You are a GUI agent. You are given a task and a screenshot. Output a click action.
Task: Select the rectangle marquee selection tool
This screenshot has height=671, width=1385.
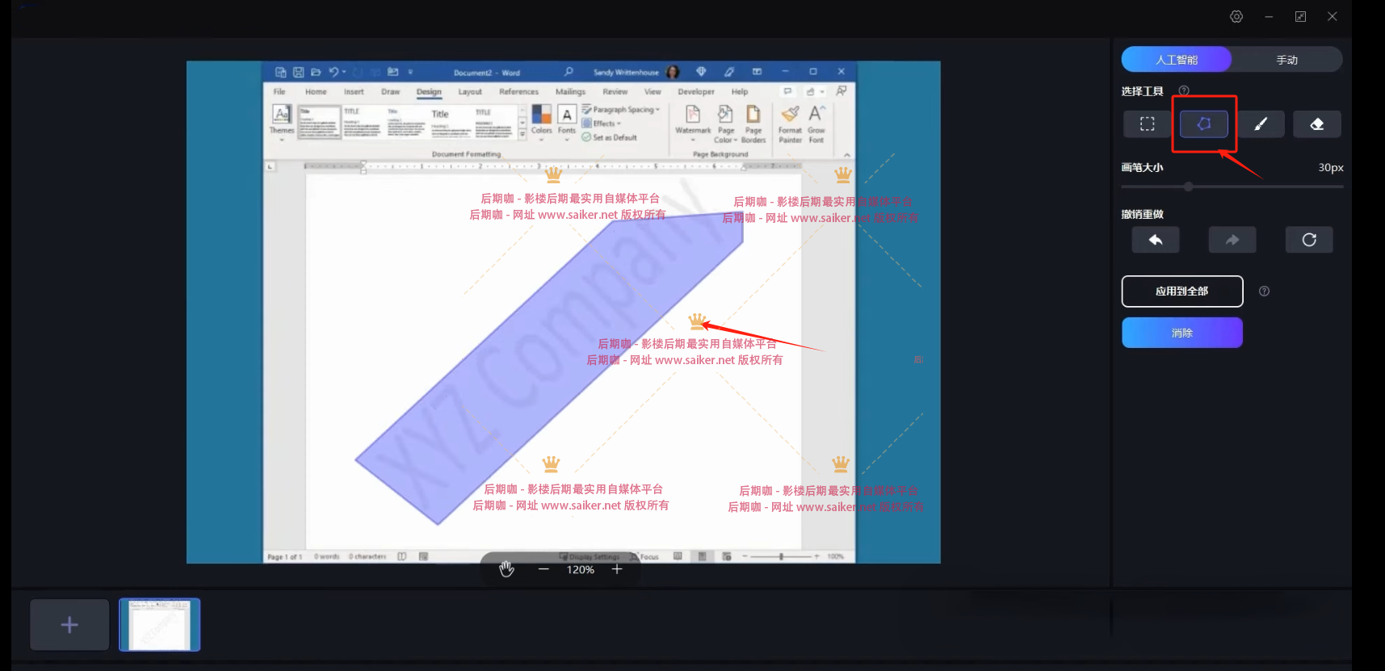[1147, 124]
